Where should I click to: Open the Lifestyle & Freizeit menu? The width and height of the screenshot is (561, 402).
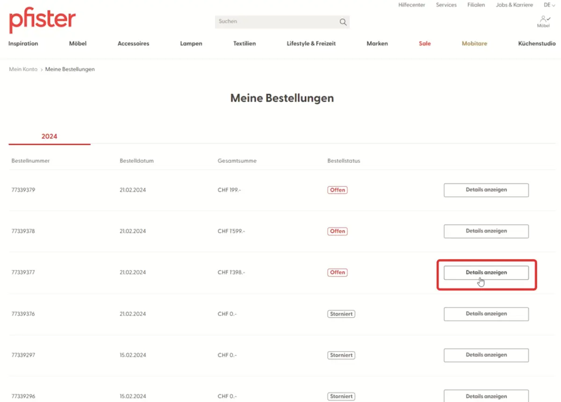point(311,43)
